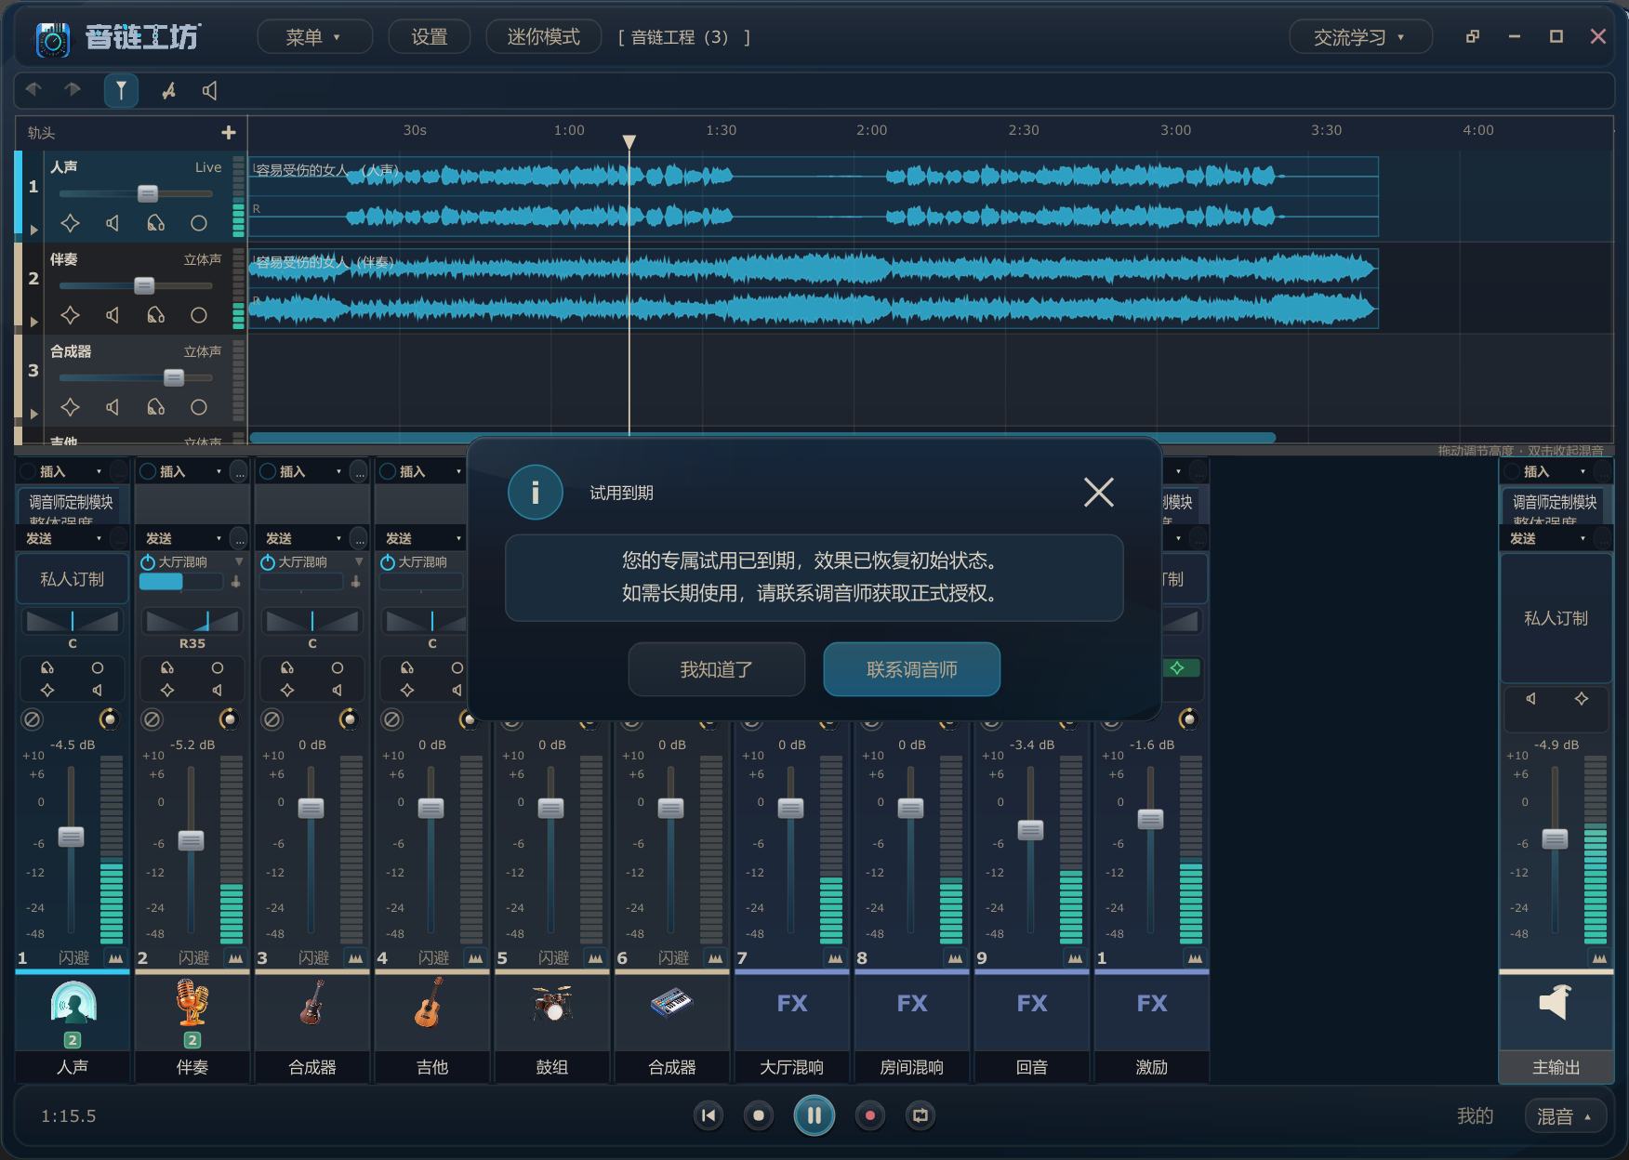
Task: Click the channel 2 fader at -5.2 dB
Action: tap(191, 840)
